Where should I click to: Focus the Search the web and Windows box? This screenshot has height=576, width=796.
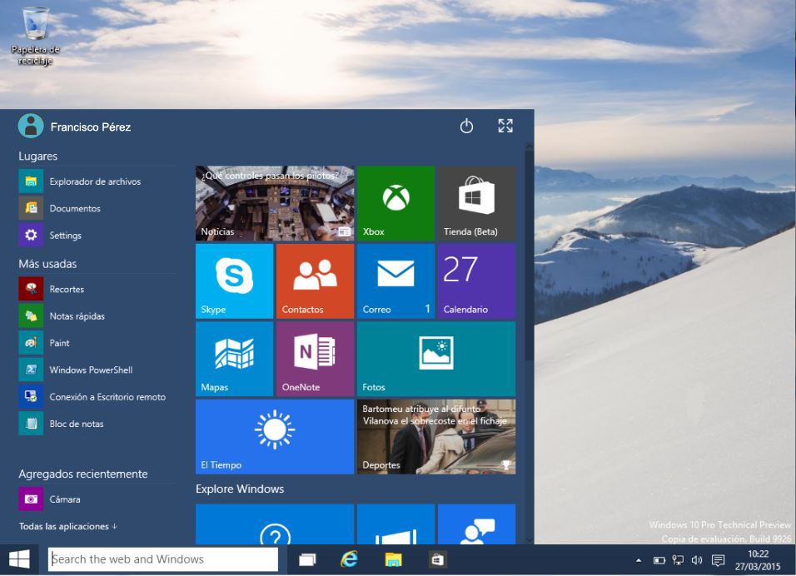[163, 559]
